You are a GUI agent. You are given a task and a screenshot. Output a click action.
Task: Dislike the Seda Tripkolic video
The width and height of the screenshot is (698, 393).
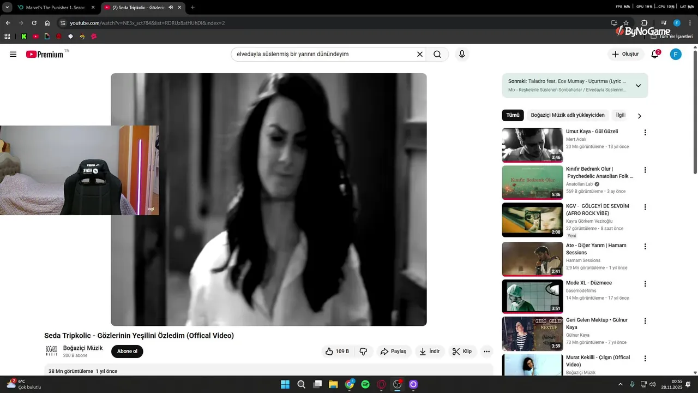coord(364,352)
